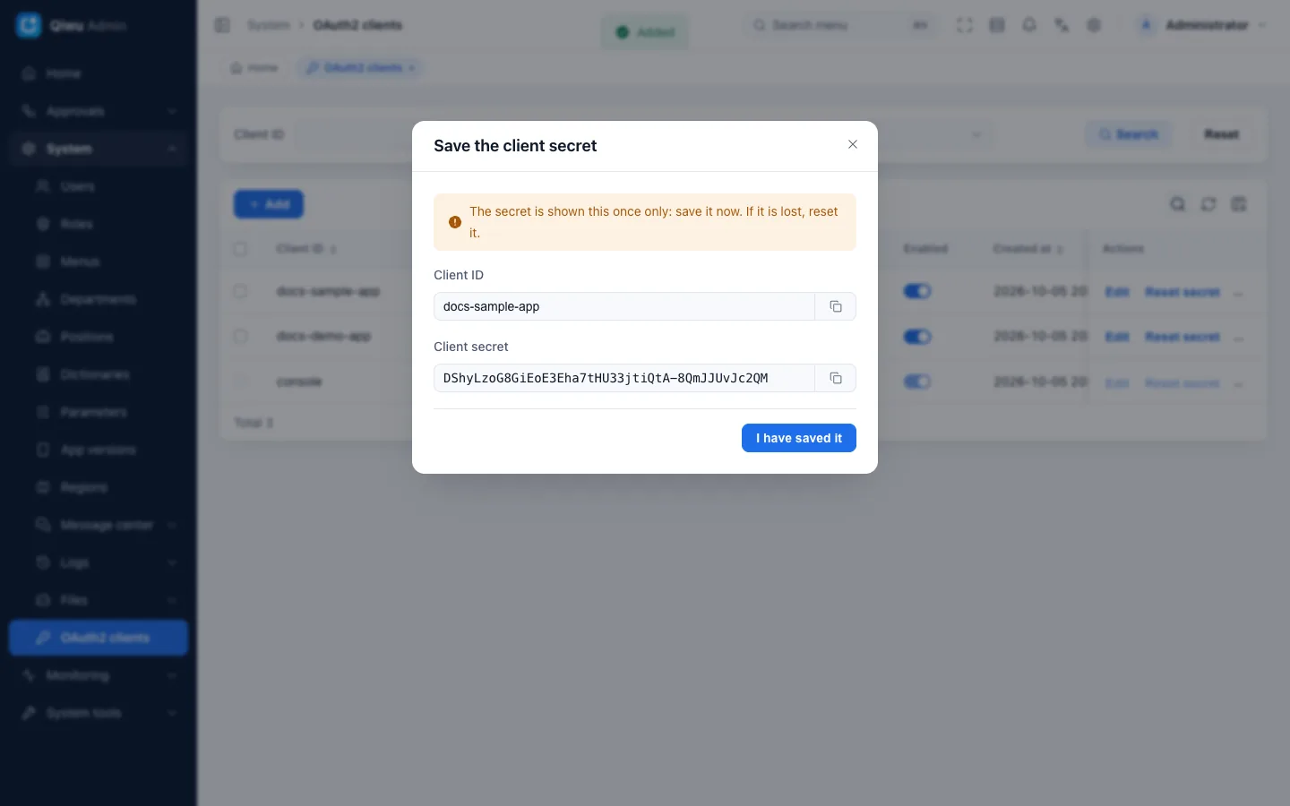
Task: Click the Search menu box
Action: coord(842,25)
